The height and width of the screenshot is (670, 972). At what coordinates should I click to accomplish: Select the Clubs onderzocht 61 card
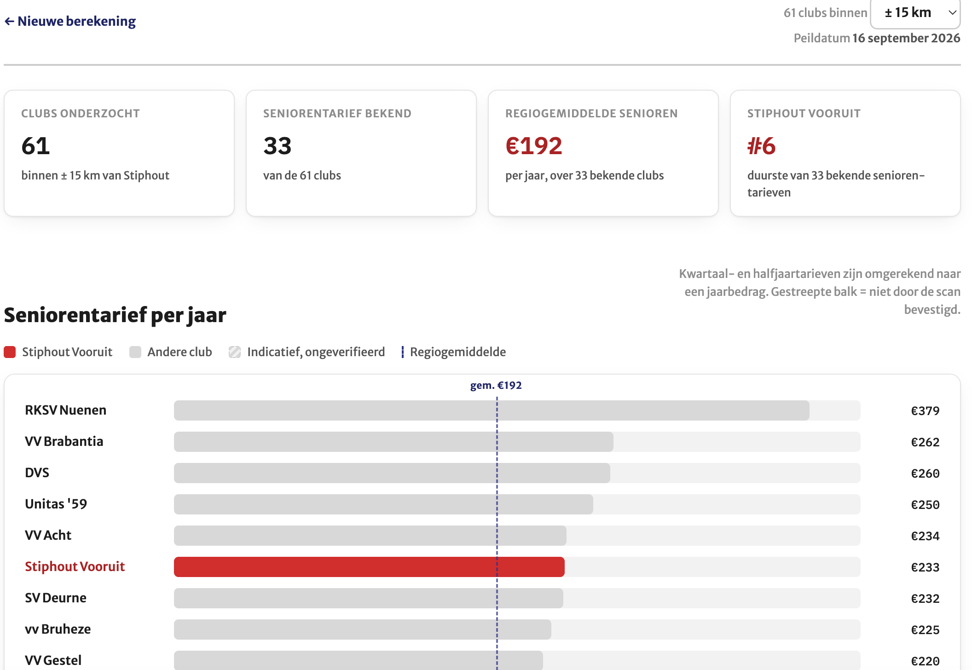119,153
